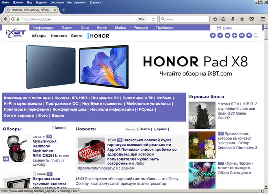Go back with the browser back arrow
This screenshot has height=194, width=268.
5,19
